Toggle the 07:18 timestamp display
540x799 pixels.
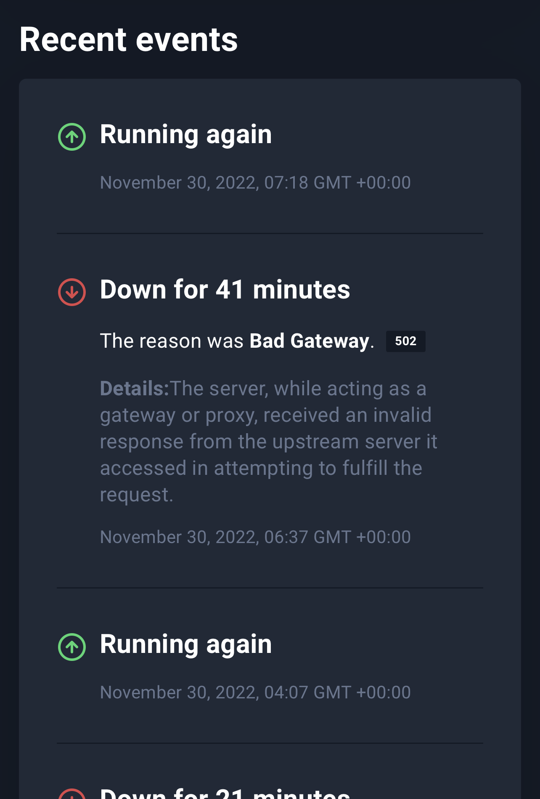255,182
